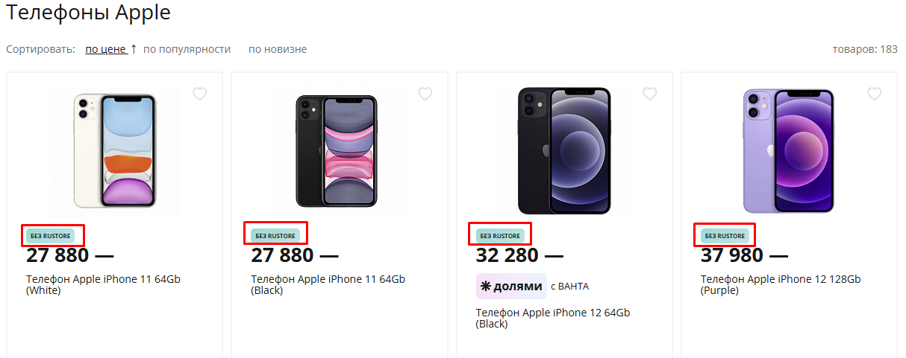Viewport: 906px width, 358px height.
Task: Sort products by newest (по новизне)
Action: 278,50
